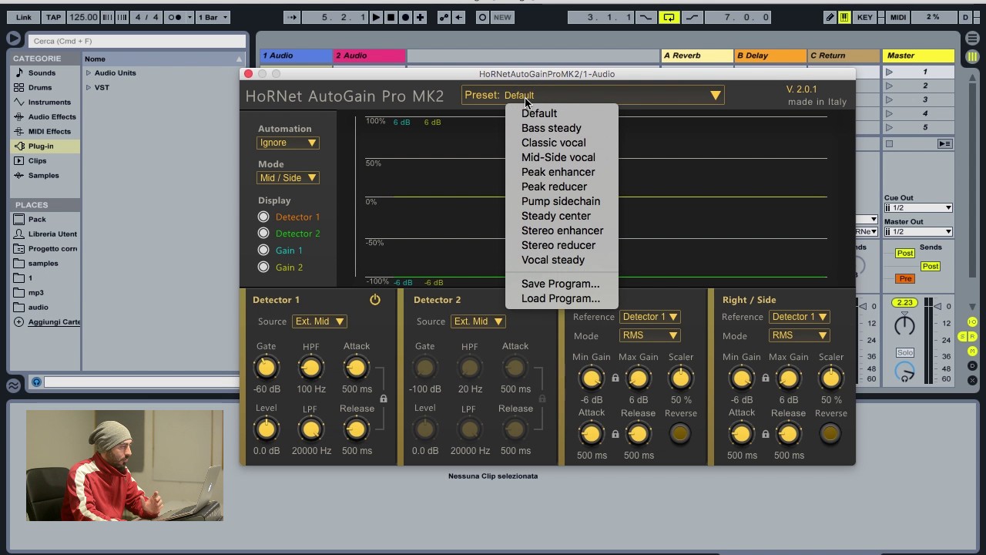Click the Stop button in transport bar
This screenshot has height=555, width=986.
391,17
